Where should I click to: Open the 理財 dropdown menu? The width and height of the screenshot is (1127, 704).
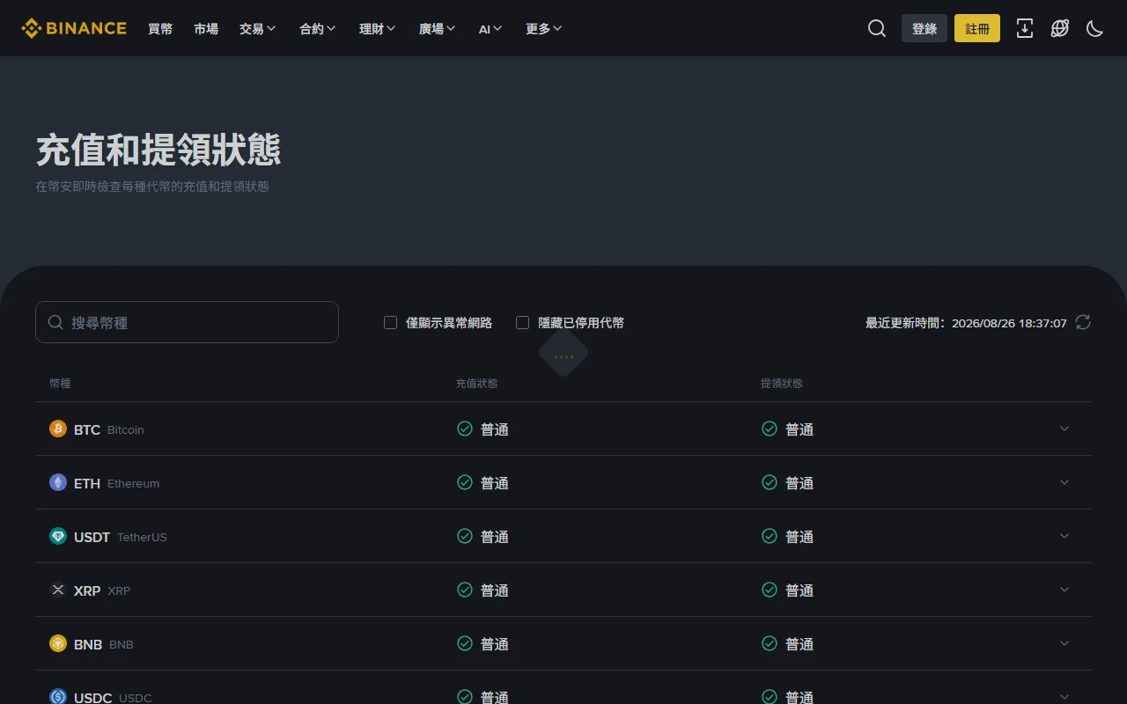(x=378, y=28)
